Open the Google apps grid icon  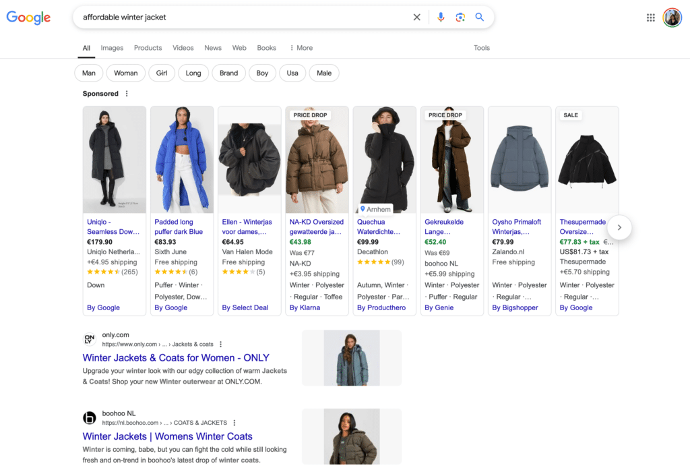coord(651,18)
